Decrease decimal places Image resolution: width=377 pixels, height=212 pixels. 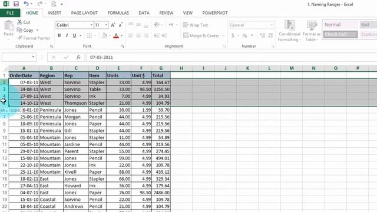coord(270,35)
